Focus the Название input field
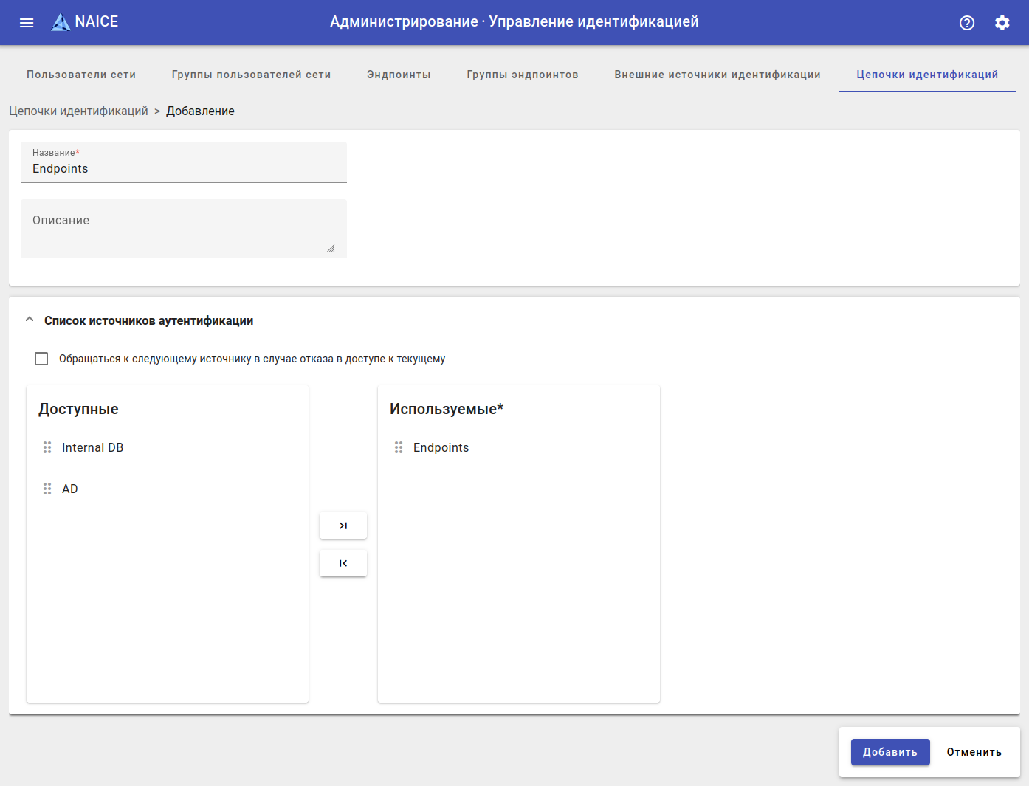This screenshot has height=786, width=1029. coord(184,162)
